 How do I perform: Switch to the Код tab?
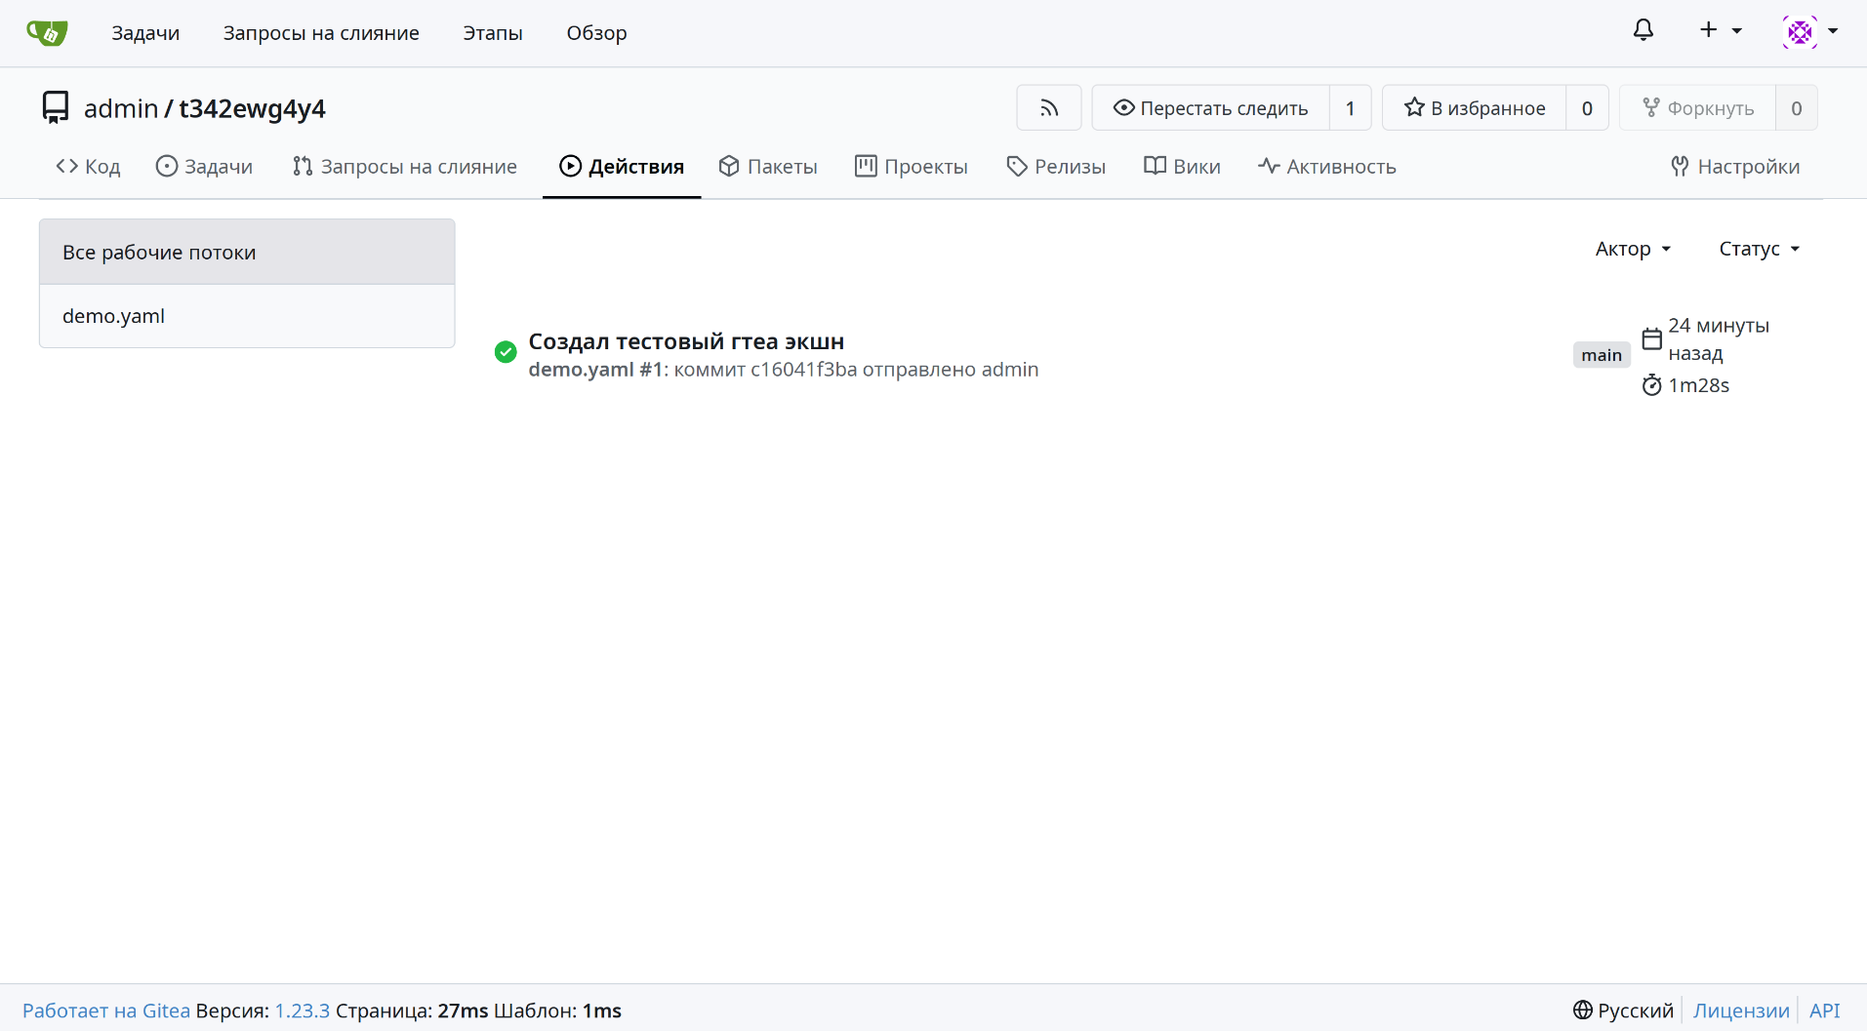[x=89, y=167]
